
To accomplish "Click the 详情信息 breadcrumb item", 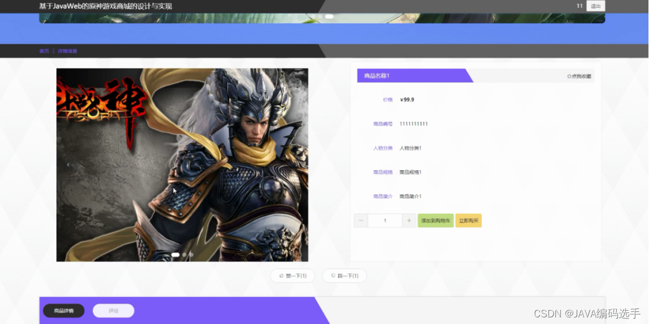I will pyautogui.click(x=68, y=51).
